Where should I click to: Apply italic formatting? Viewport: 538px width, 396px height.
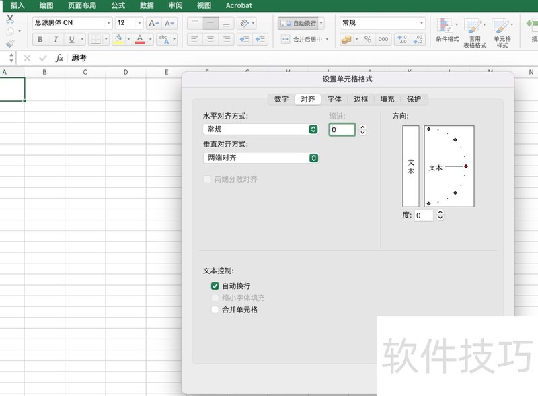click(x=55, y=39)
